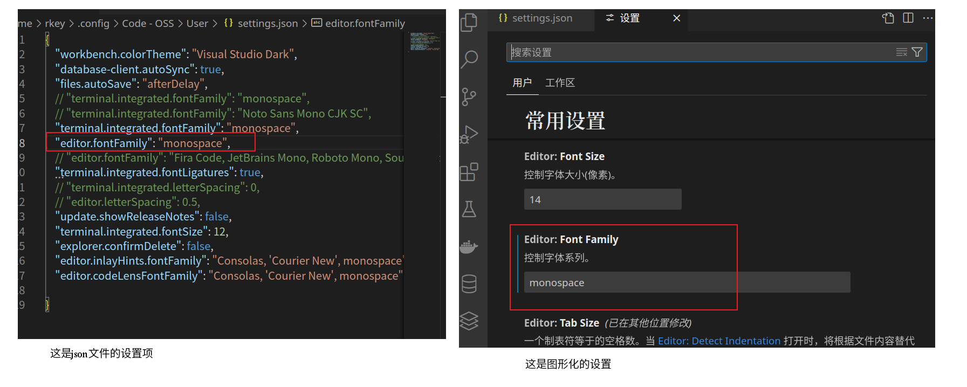Image resolution: width=967 pixels, height=387 pixels.
Task: Click the Open Settings (JSON) icon
Action: (x=888, y=18)
